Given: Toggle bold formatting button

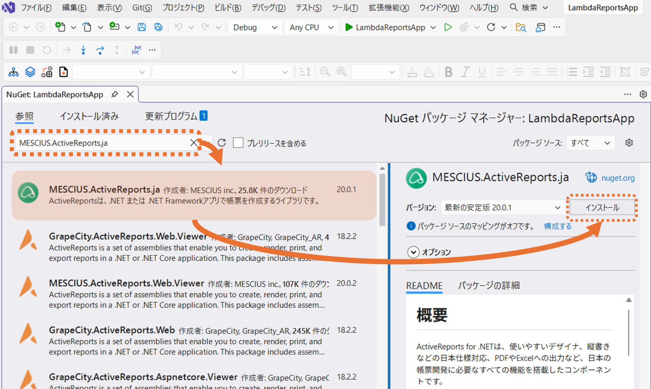Looking at the screenshot, I should (x=449, y=71).
